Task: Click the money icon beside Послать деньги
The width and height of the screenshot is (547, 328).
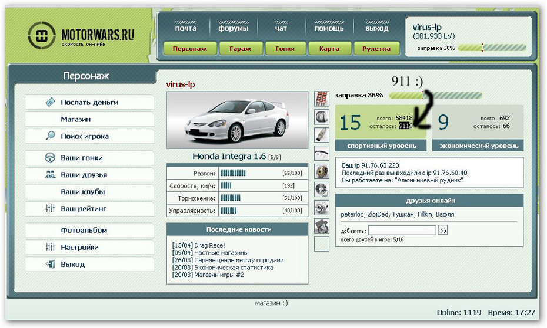Action: (50, 102)
